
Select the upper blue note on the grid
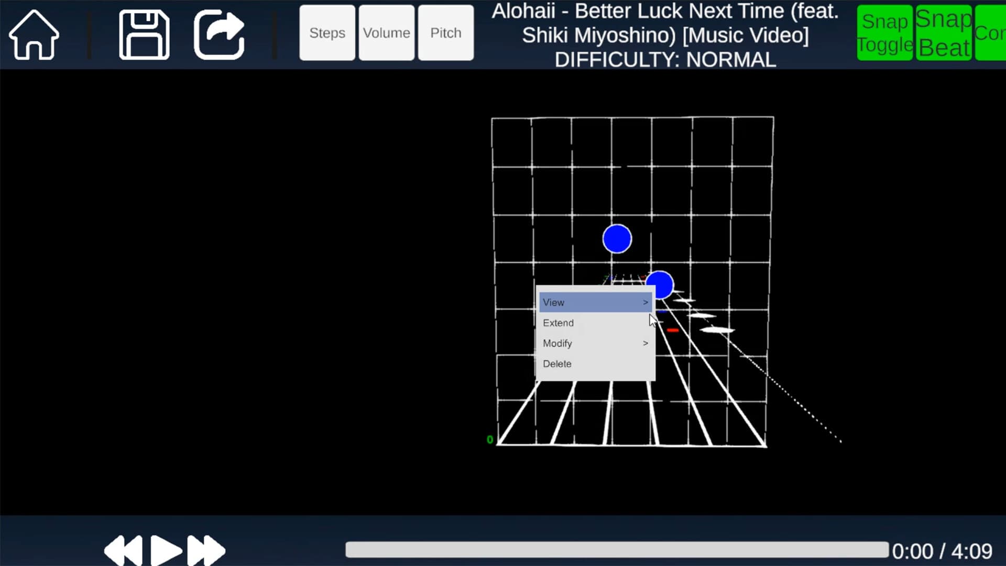[x=617, y=238]
